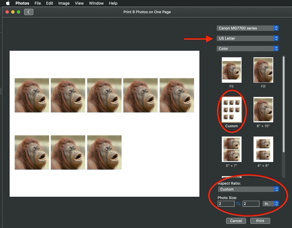Select the 8" × 10" layout thumbnail
292x228 pixels.
coord(263,110)
